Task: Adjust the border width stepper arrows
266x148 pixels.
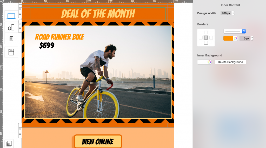Action: (x=252, y=38)
